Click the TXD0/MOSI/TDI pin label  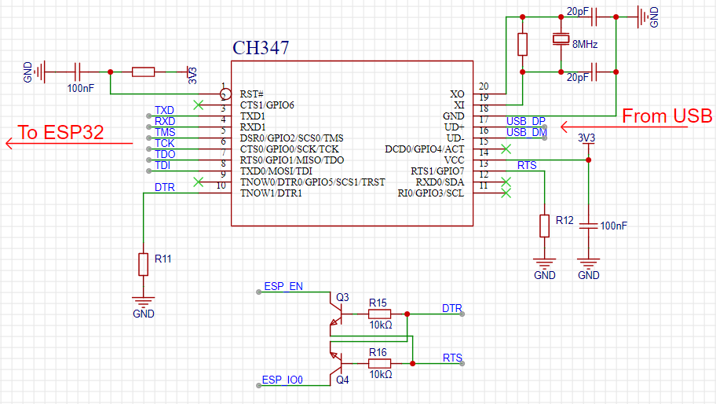point(276,171)
